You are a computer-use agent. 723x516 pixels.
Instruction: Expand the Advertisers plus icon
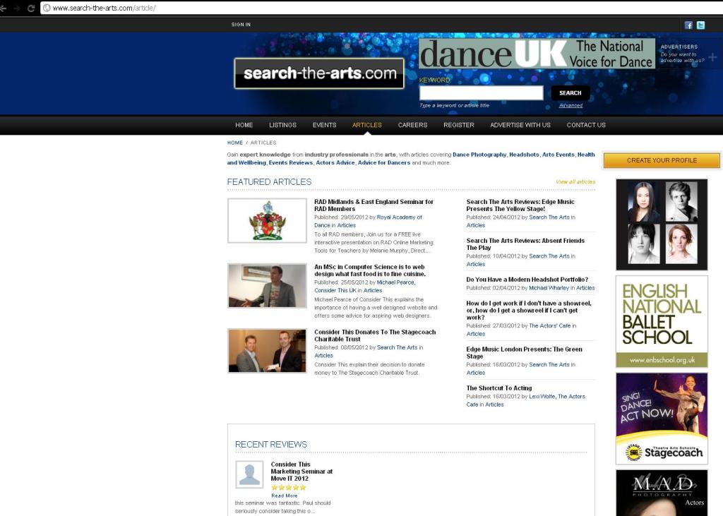click(713, 57)
